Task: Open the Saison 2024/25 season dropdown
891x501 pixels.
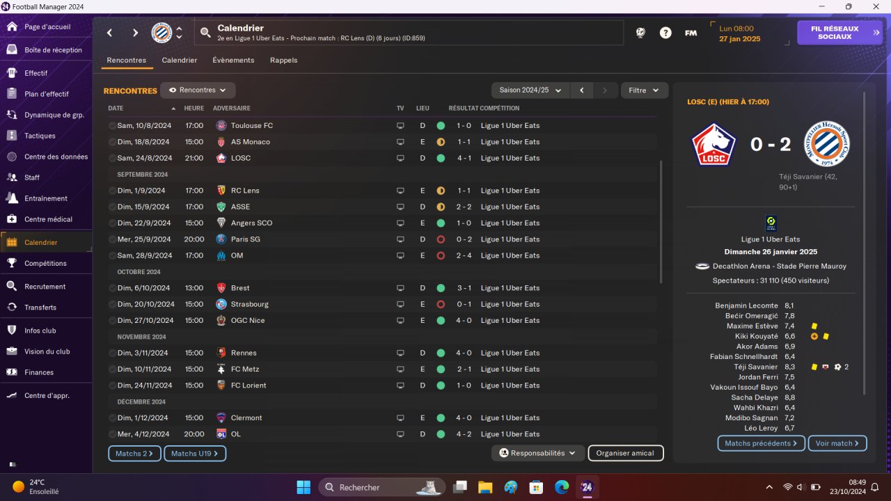Action: click(530, 90)
